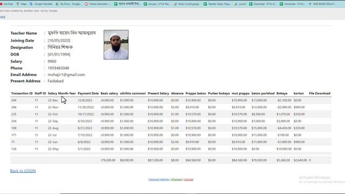Viewport: 345px width, 194px height.
Task: Click the email mohajir1@gmail.com
Action: coord(66,74)
